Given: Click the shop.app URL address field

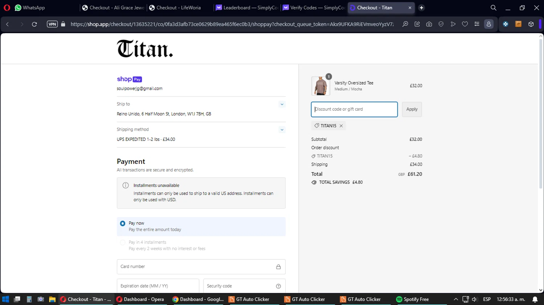Looking at the screenshot, I should 232,24.
